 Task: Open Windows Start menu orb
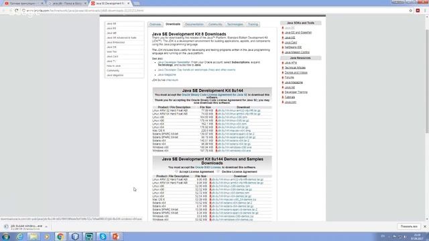6,236
